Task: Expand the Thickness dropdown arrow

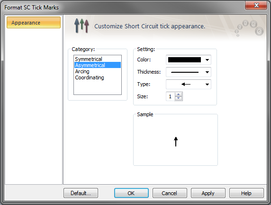Action: click(207, 72)
